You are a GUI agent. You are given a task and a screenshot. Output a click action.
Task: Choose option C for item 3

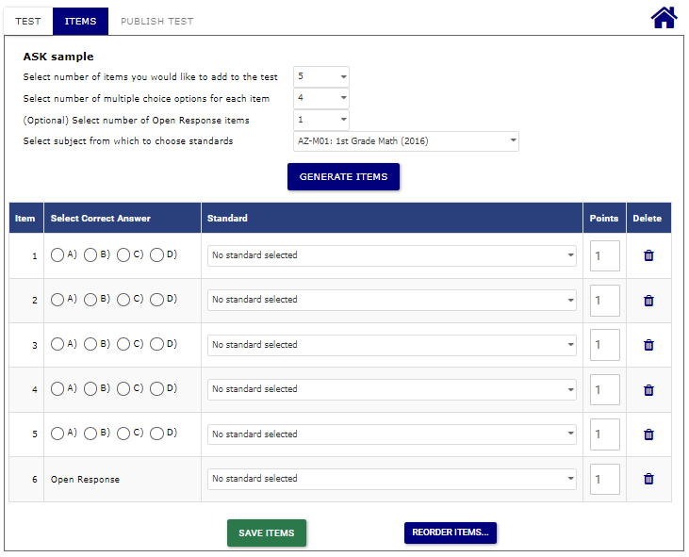[x=123, y=345]
